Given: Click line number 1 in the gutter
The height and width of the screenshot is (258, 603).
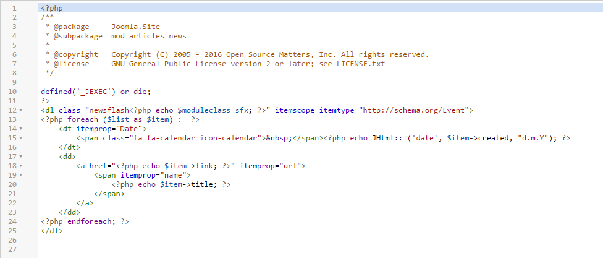Looking at the screenshot, I should pos(14,8).
